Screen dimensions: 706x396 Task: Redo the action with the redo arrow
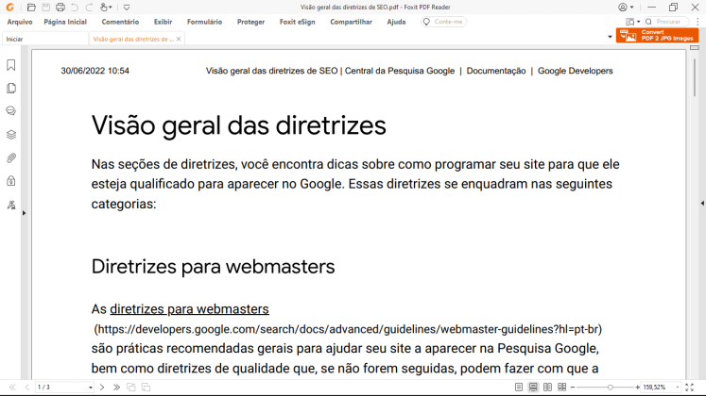click(x=89, y=8)
